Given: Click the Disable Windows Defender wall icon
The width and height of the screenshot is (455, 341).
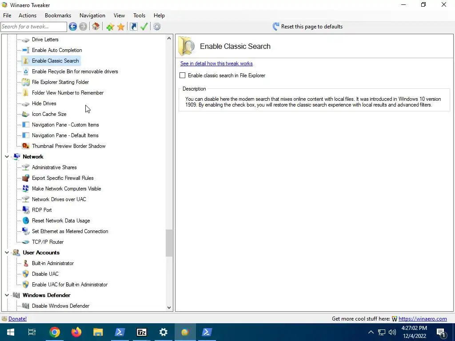Looking at the screenshot, I should [x=26, y=306].
